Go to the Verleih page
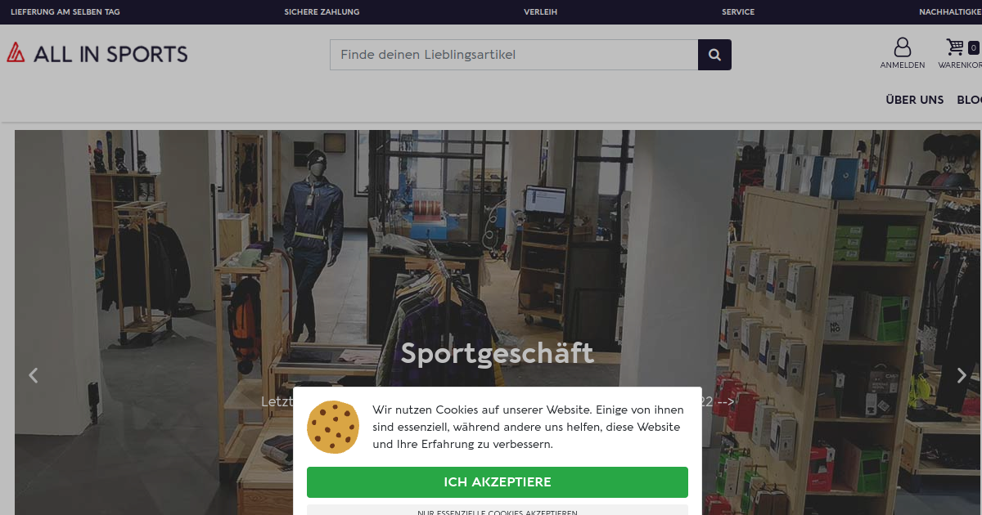Viewport: 982px width, 515px height. [x=541, y=12]
